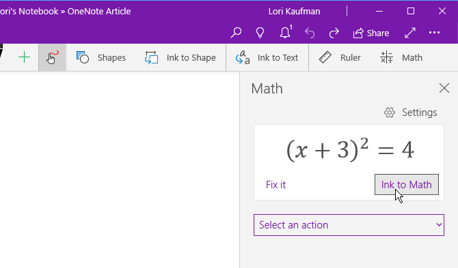Click the OneNote Article title text
The width and height of the screenshot is (458, 268).
click(99, 12)
